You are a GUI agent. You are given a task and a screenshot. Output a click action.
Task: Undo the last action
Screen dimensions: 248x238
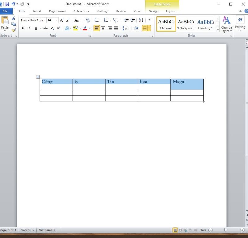(13, 4)
